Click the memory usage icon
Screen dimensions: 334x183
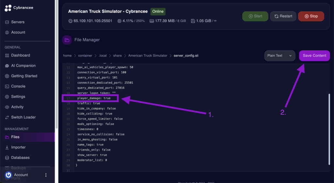(x=152, y=21)
